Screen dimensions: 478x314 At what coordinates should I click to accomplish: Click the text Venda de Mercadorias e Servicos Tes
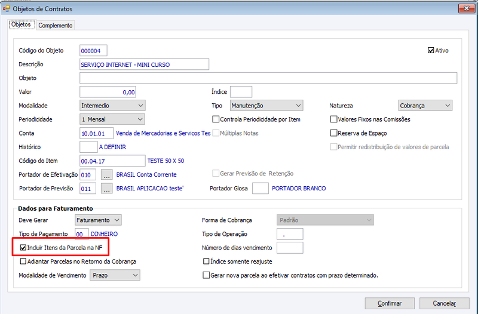(163, 133)
